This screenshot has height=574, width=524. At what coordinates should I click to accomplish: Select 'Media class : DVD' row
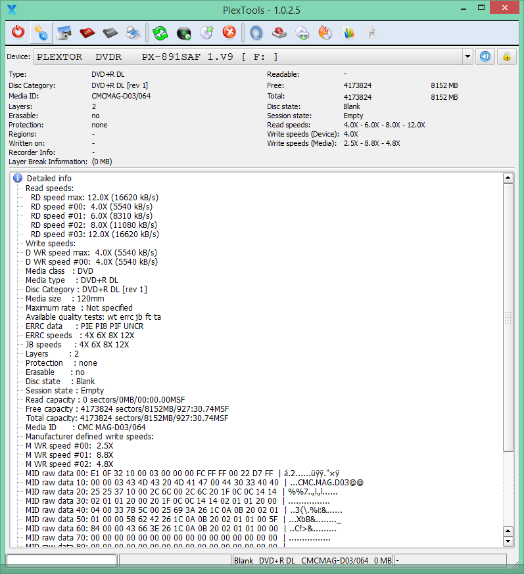[59, 271]
